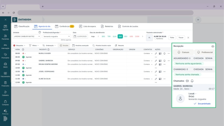Open the Lista de espera tab
This screenshot has height=126, width=224.
pyautogui.click(x=88, y=26)
